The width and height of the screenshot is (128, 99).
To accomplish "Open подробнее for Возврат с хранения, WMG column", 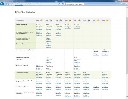I will click(x=105, y=55).
